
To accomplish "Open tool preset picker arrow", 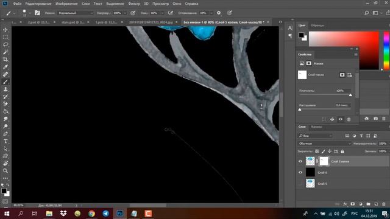I will (x=14, y=13).
